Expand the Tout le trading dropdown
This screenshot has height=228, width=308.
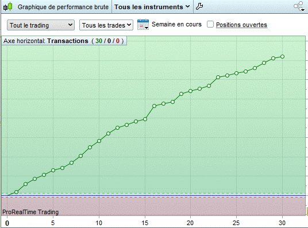(x=41, y=25)
